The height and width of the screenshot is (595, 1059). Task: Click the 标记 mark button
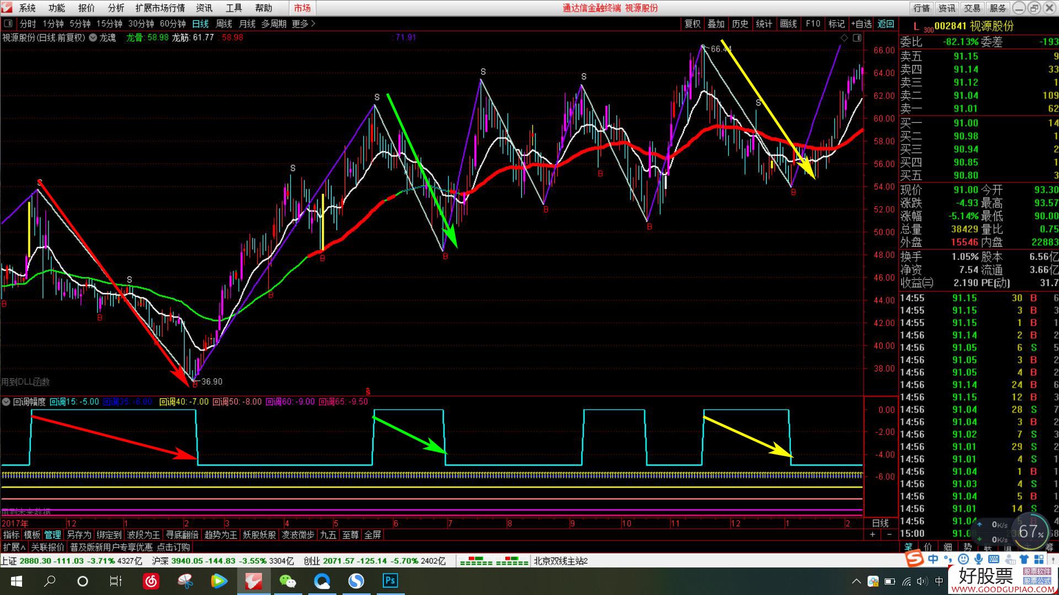point(837,24)
